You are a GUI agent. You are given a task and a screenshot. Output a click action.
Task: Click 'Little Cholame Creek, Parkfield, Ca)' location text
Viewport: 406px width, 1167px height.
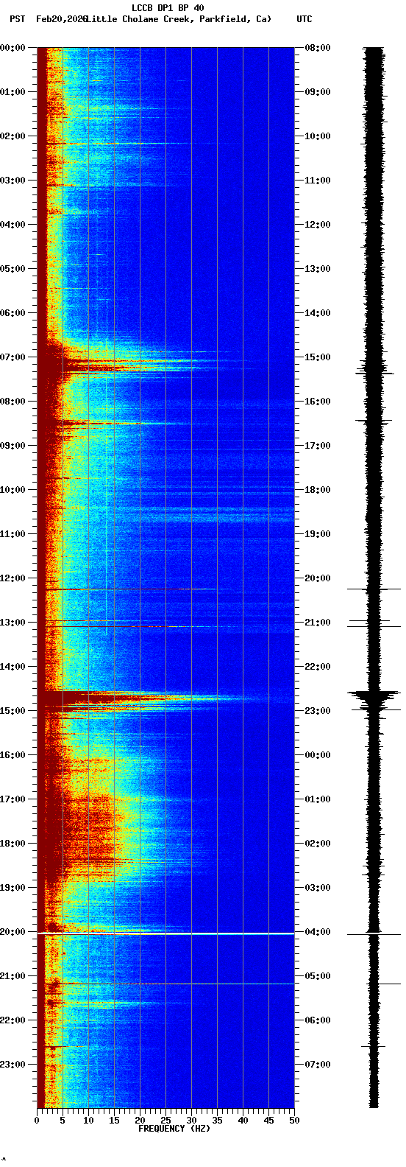[179, 19]
